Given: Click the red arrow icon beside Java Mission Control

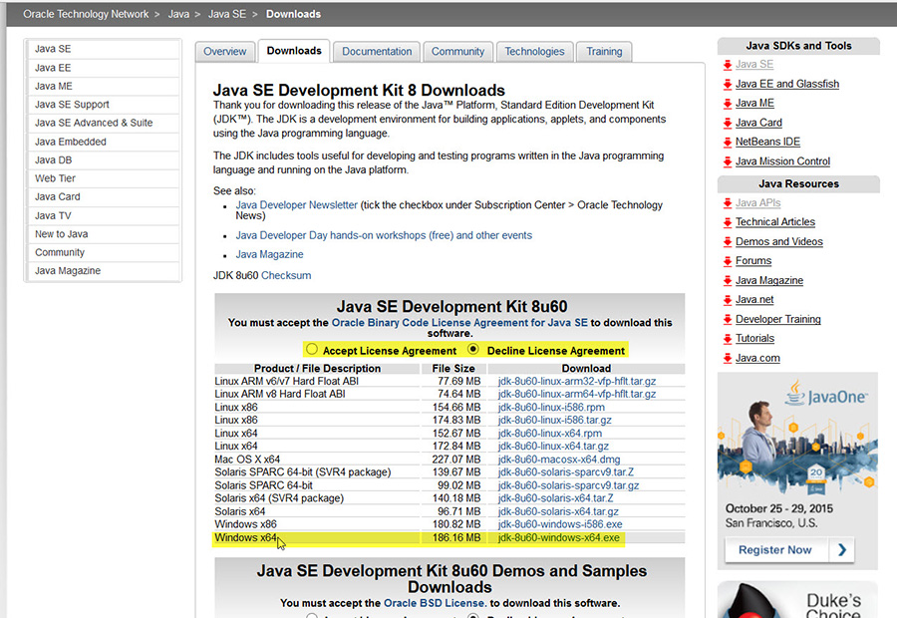Looking at the screenshot, I should coord(728,161).
